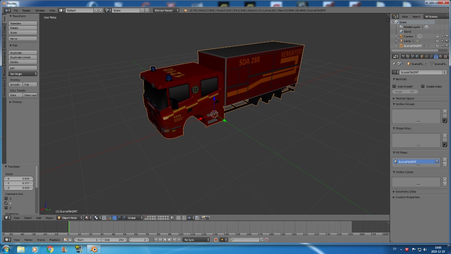This screenshot has height=254, width=451.
Task: Click the timeline record auto-keyframe button
Action: click(216, 240)
